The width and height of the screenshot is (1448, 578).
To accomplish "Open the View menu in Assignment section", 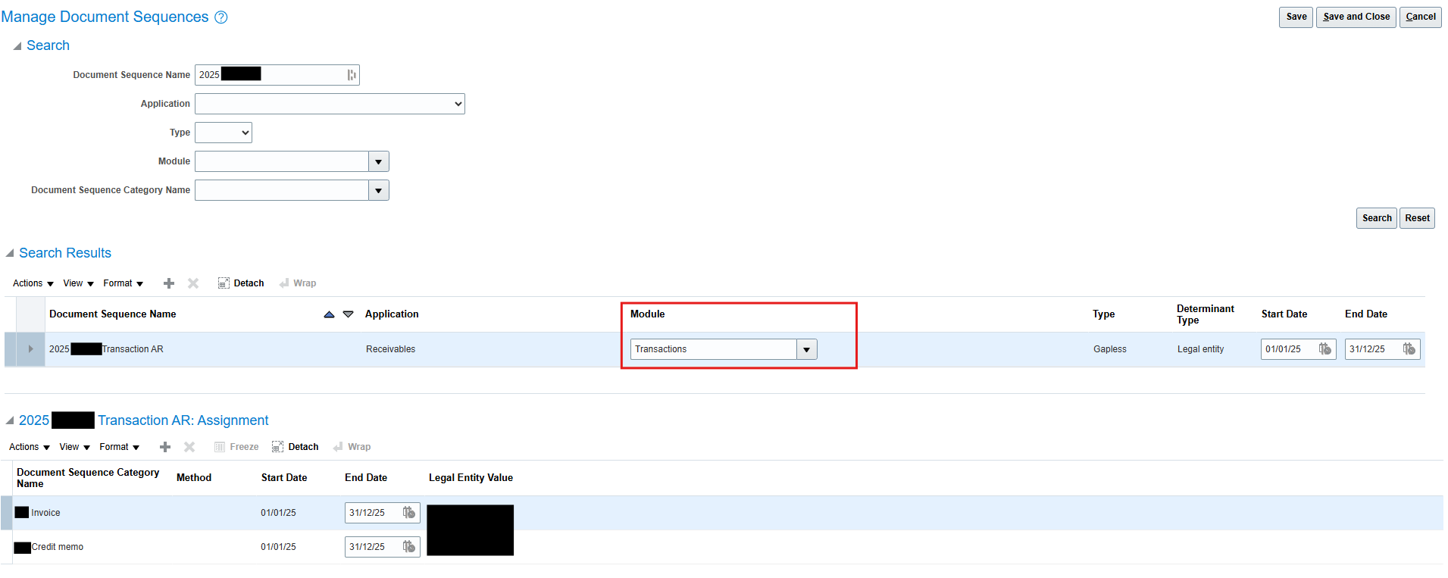I will 75,447.
